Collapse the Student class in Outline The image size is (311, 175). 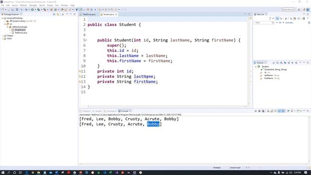pos(256,67)
